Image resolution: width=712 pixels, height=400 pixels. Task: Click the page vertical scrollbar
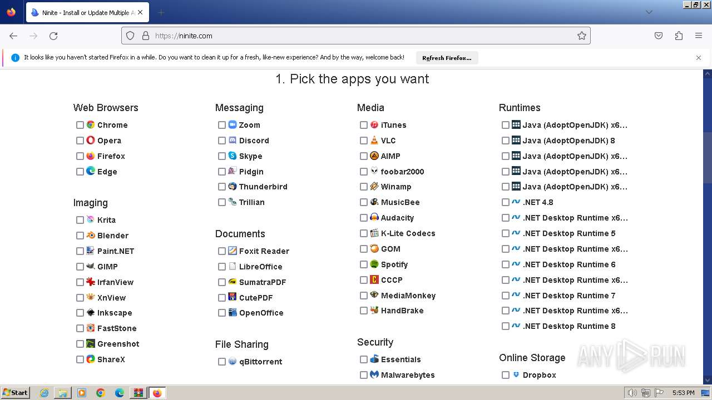[708, 157]
